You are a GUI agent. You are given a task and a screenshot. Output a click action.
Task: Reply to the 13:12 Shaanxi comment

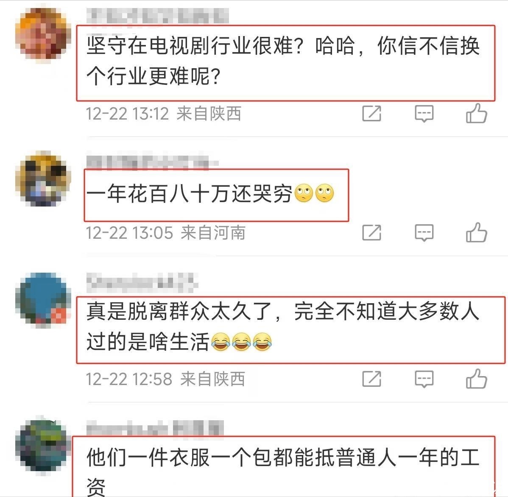click(x=424, y=113)
